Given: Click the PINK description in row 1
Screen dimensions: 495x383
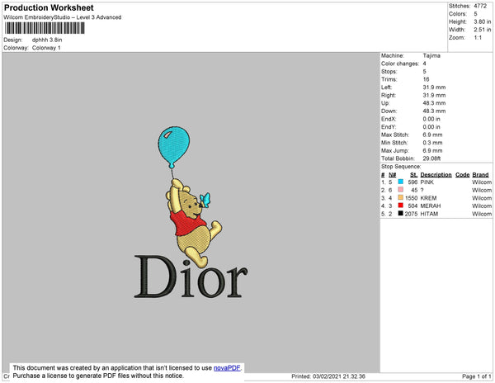Looking at the screenshot, I should 427,182.
